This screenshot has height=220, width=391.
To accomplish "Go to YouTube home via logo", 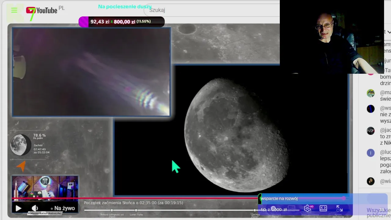I will [x=42, y=10].
